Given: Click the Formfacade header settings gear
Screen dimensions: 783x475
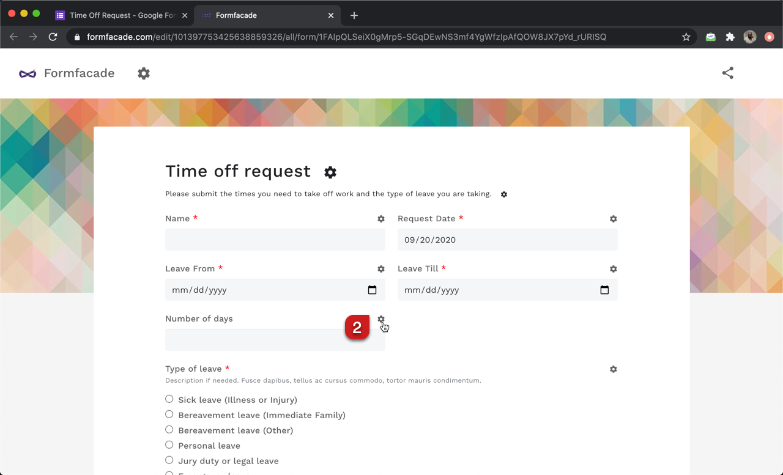Looking at the screenshot, I should (x=144, y=73).
